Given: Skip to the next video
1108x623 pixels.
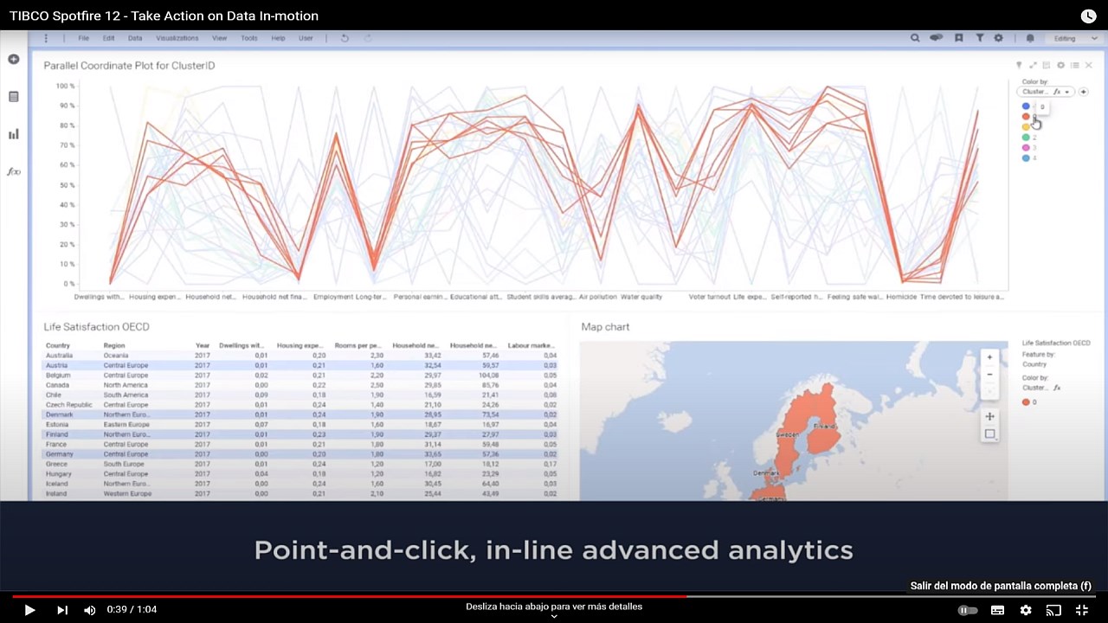Looking at the screenshot, I should pyautogui.click(x=61, y=610).
